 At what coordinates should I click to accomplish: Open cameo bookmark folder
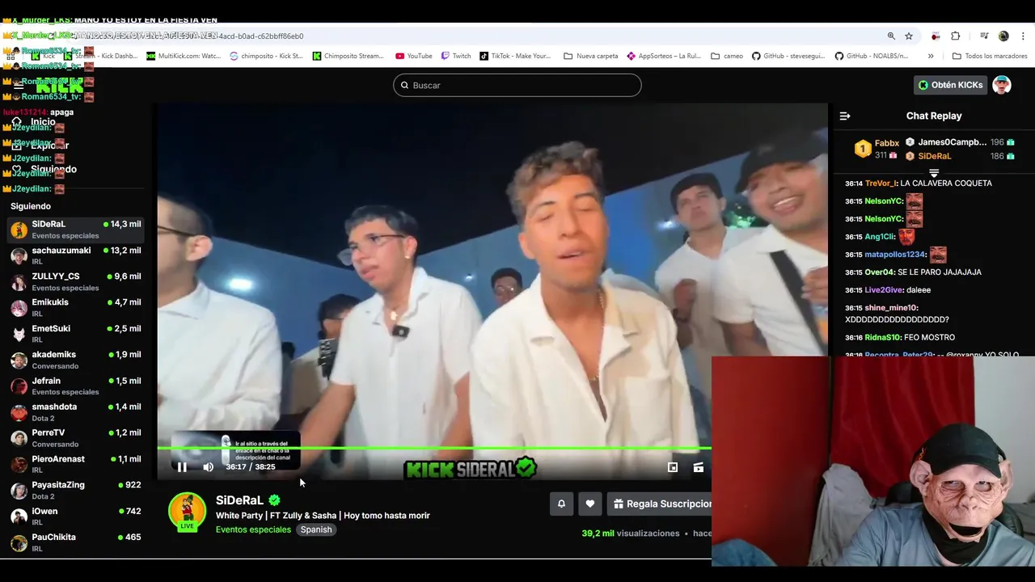click(x=727, y=56)
